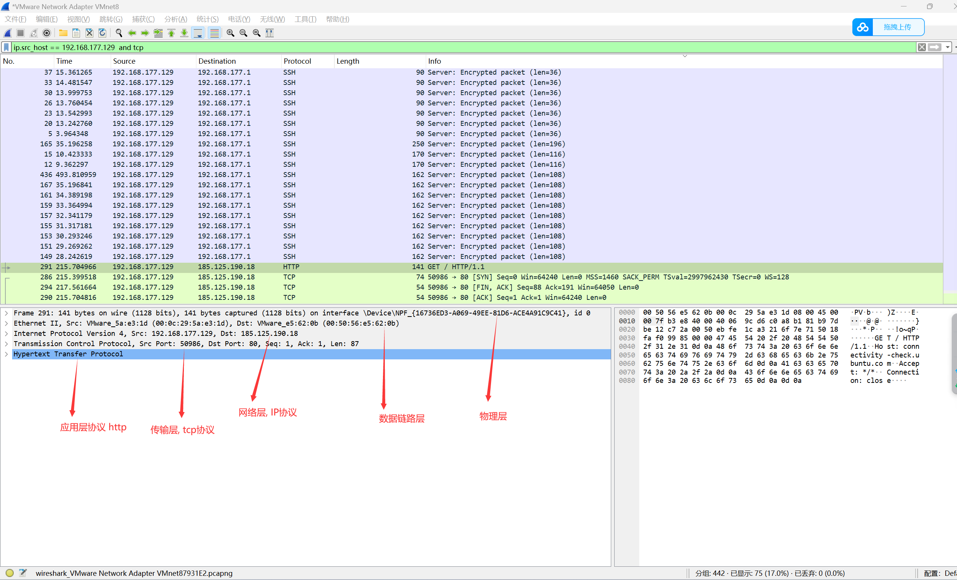Image resolution: width=957 pixels, height=580 pixels.
Task: Open the 视图(V) menu
Action: 78,19
